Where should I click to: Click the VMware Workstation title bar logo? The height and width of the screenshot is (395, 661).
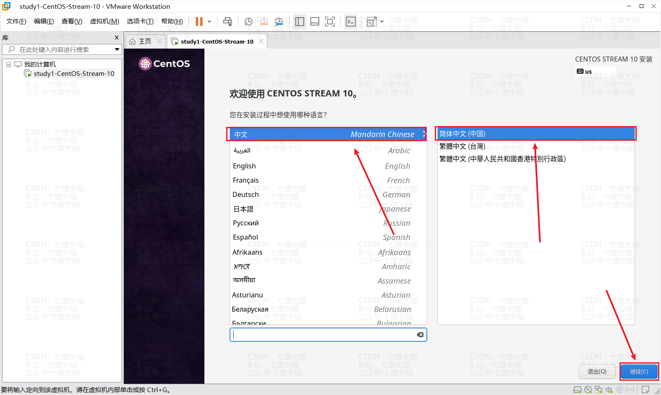tap(6, 6)
